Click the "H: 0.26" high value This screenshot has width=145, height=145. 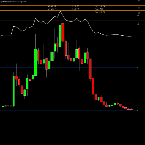[x=75, y=6]
